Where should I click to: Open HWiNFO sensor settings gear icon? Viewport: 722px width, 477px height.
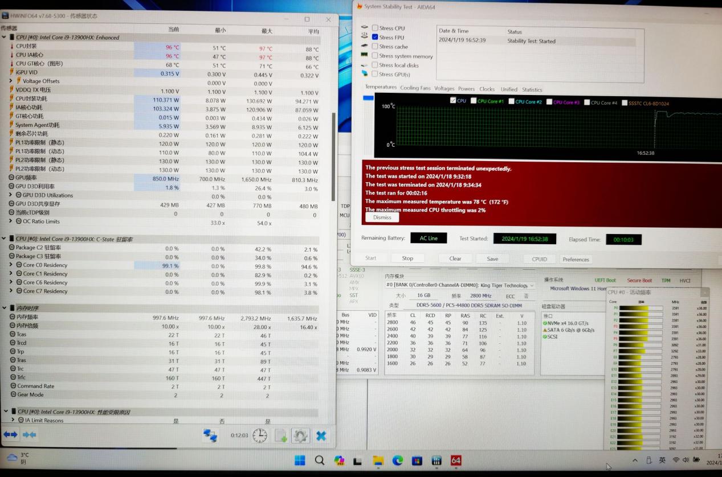[300, 435]
